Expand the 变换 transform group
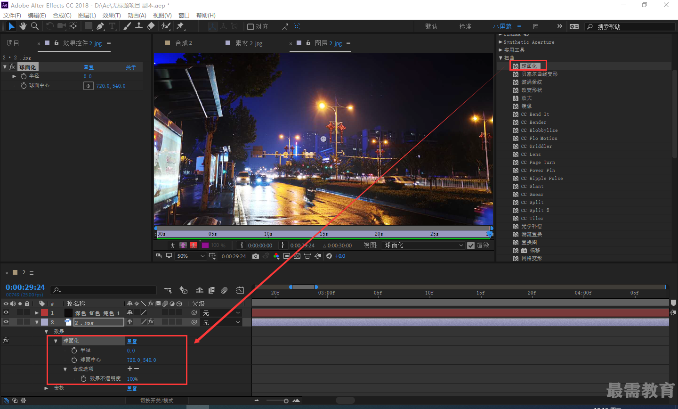678x409 pixels. 46,388
